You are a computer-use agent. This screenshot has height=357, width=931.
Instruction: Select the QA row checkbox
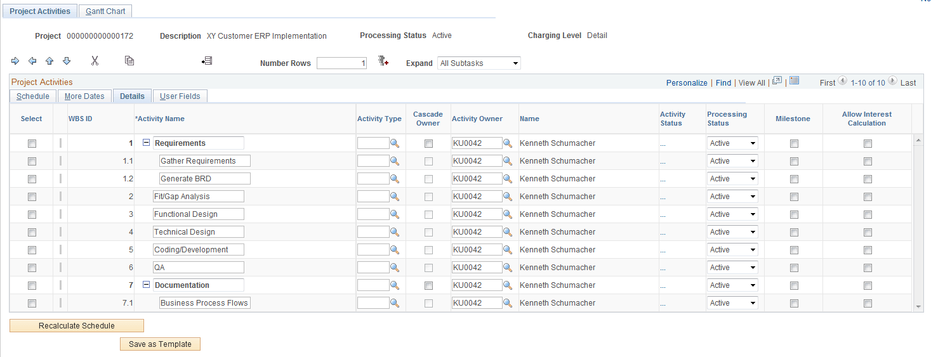(32, 268)
